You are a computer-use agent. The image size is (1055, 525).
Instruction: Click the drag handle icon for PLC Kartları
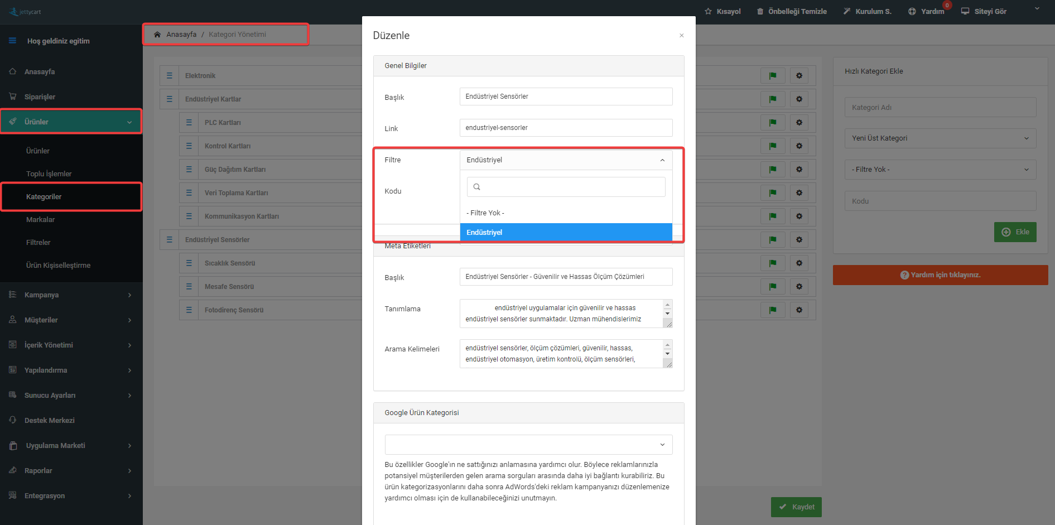coord(189,123)
